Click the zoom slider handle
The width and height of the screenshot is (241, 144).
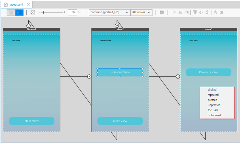pos(43,12)
